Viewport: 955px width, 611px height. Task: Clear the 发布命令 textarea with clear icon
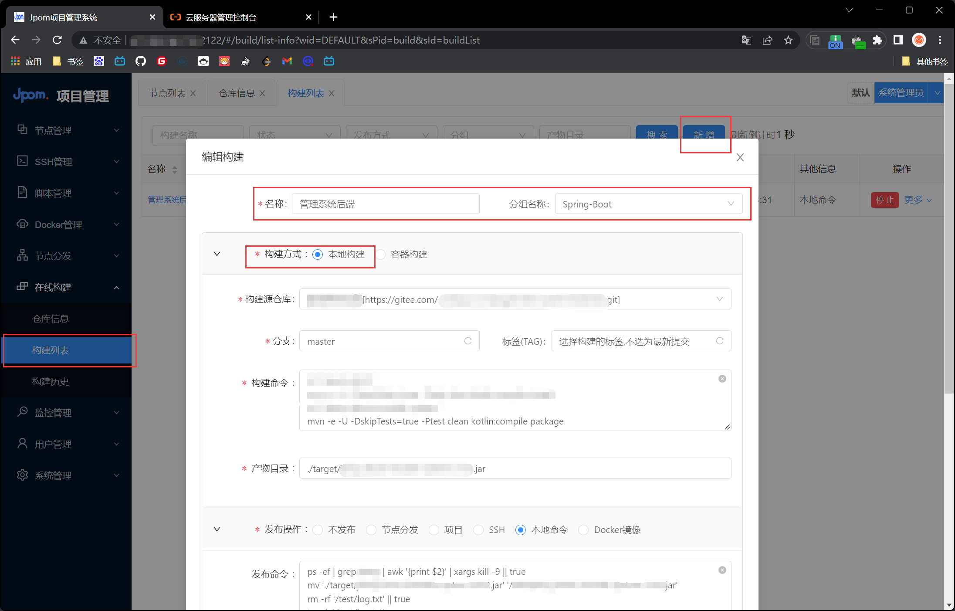click(x=722, y=570)
